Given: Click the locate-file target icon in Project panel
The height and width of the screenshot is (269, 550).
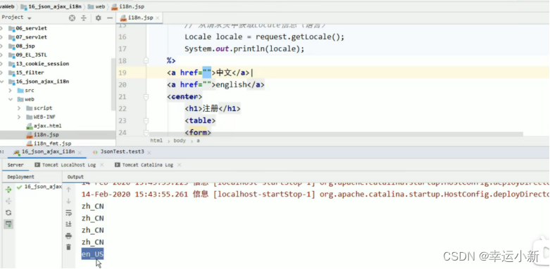Looking at the screenshot, I should click(72, 18).
